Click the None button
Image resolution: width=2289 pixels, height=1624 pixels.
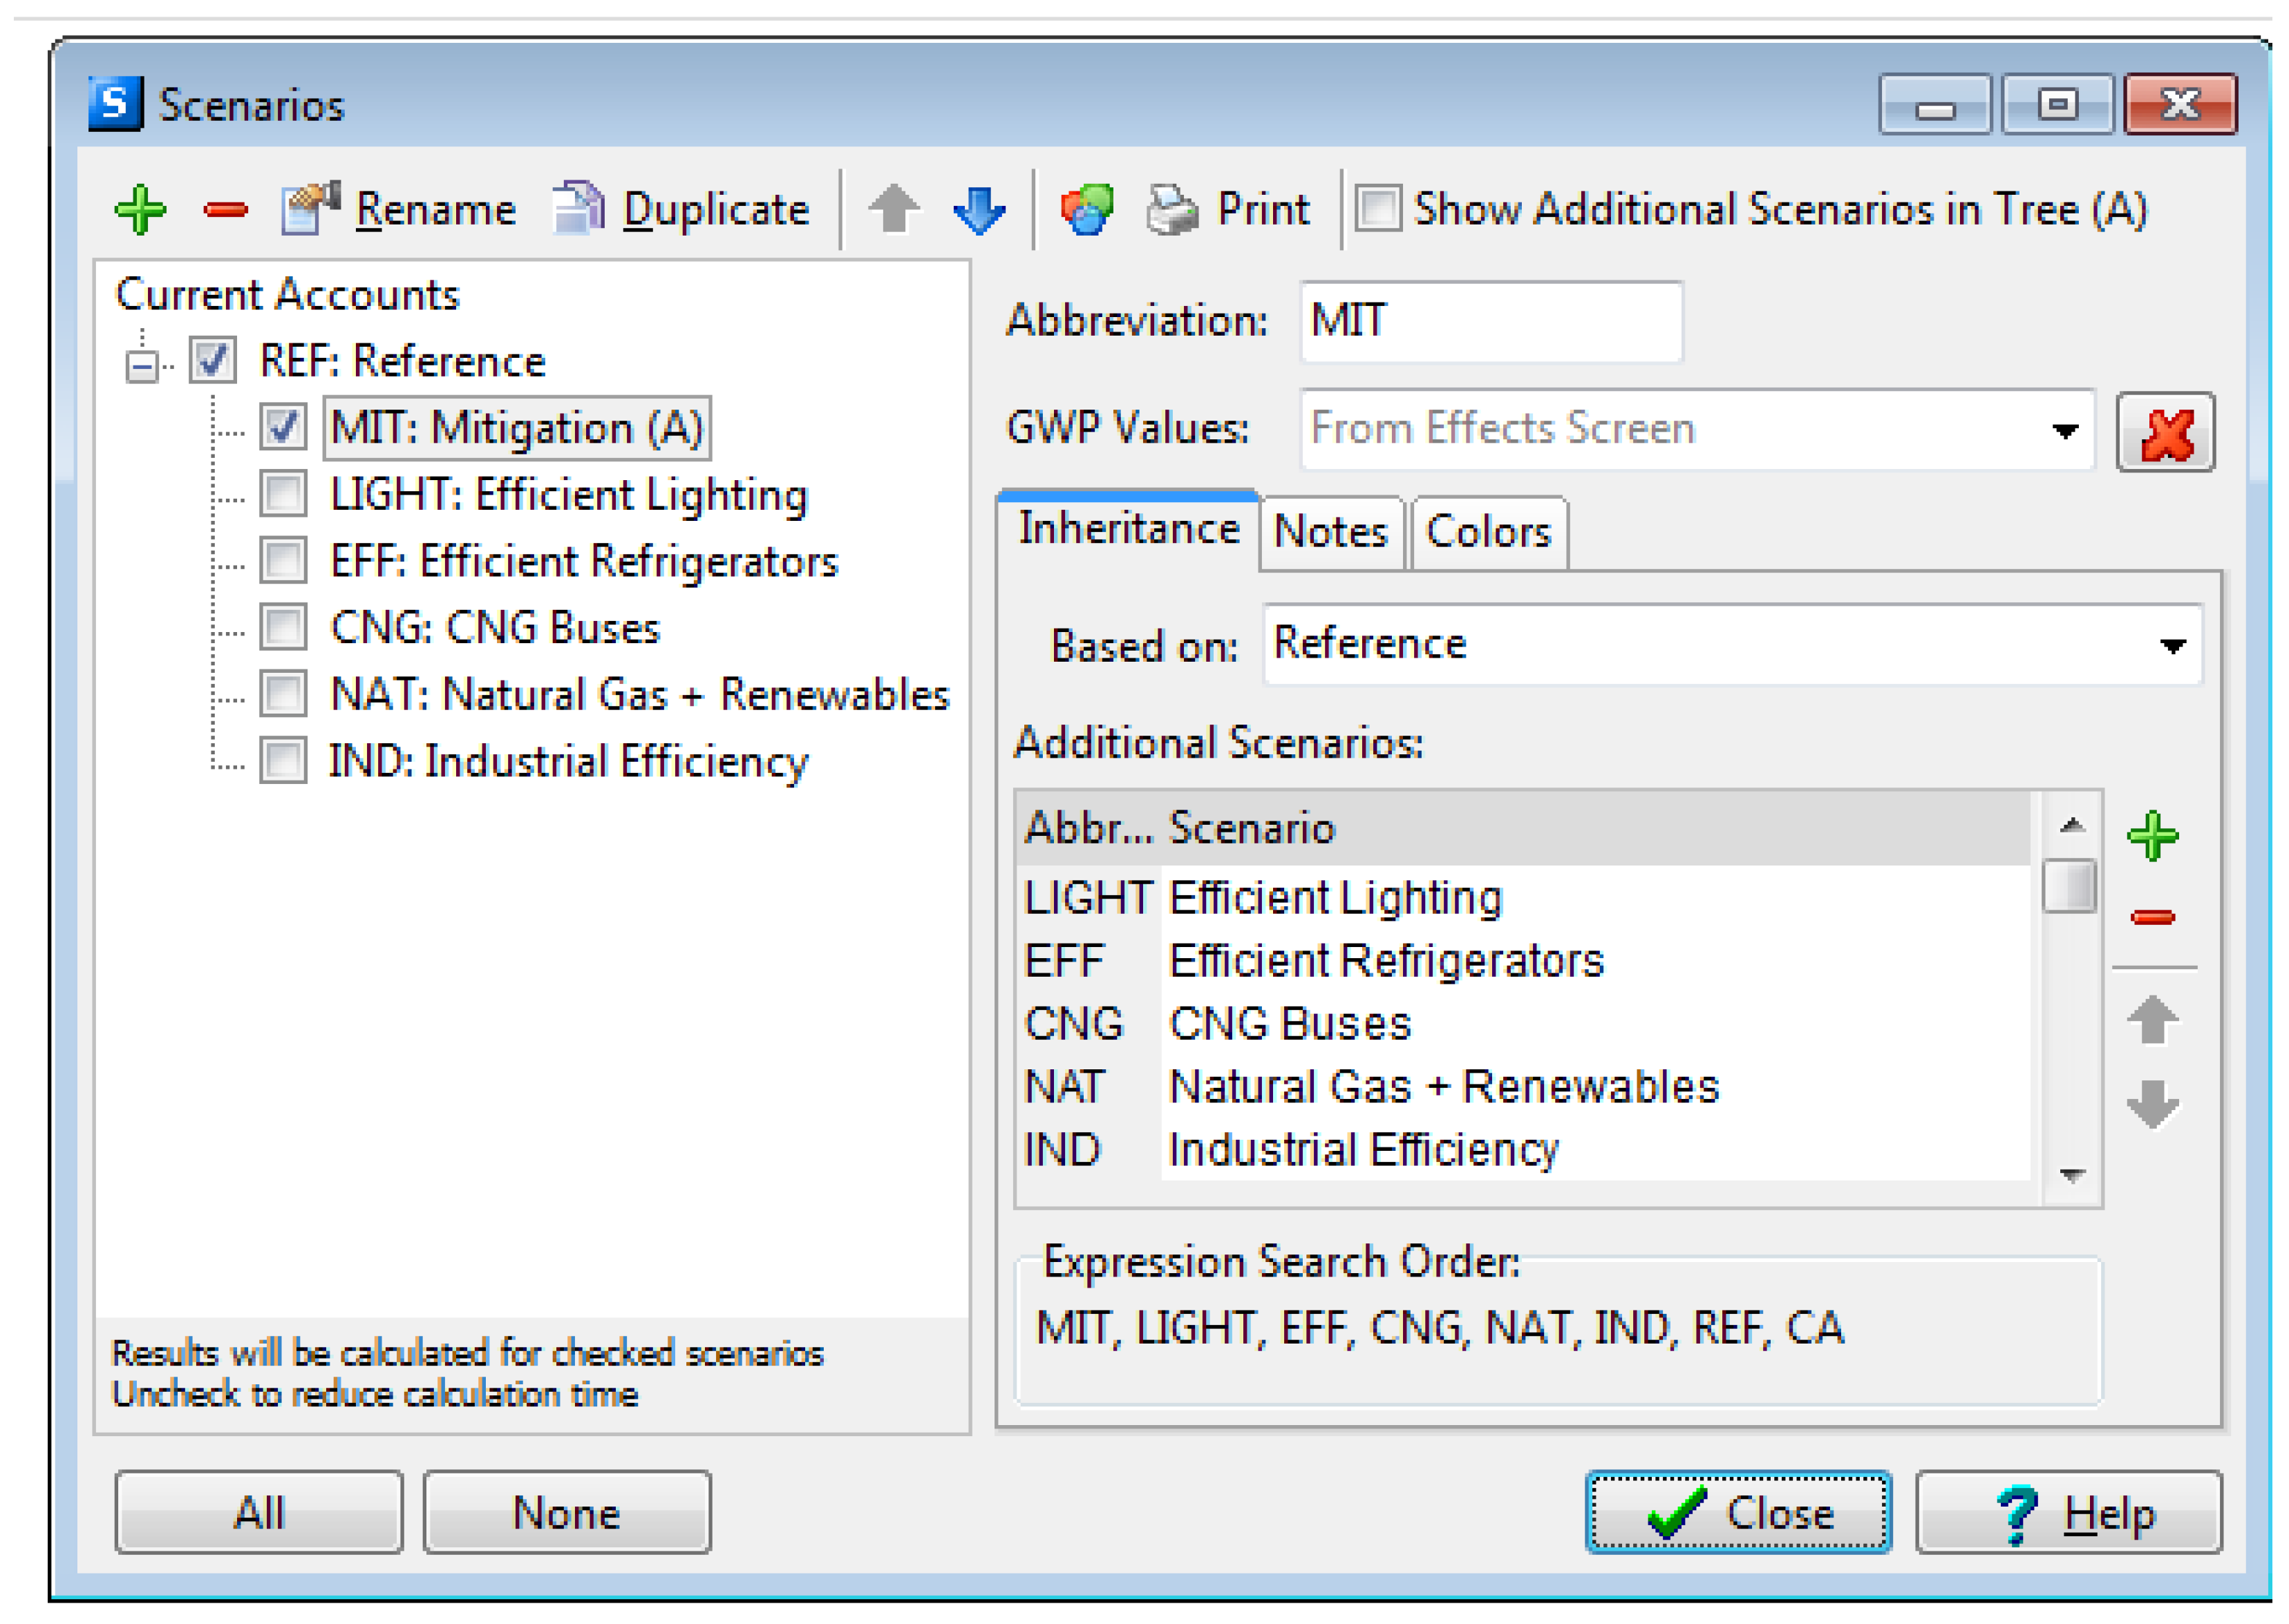[x=566, y=1512]
